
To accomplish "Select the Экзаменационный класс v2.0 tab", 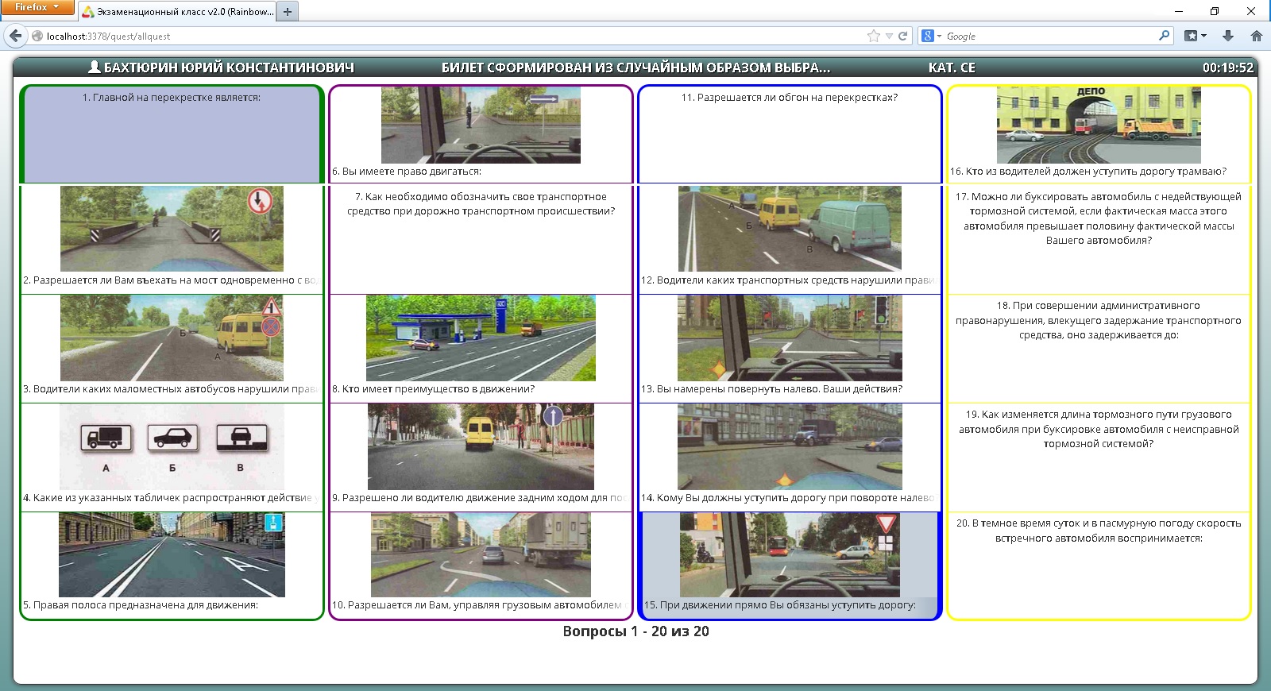I will (178, 12).
